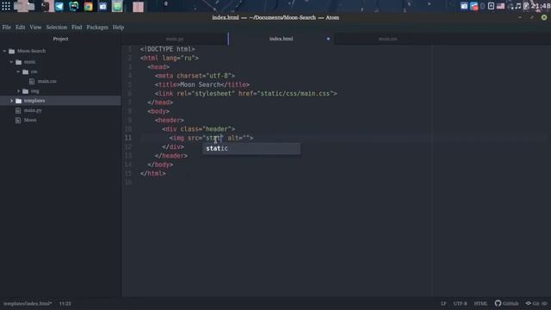The height and width of the screenshot is (310, 551).
Task: Open the Edit menu
Action: tap(20, 27)
